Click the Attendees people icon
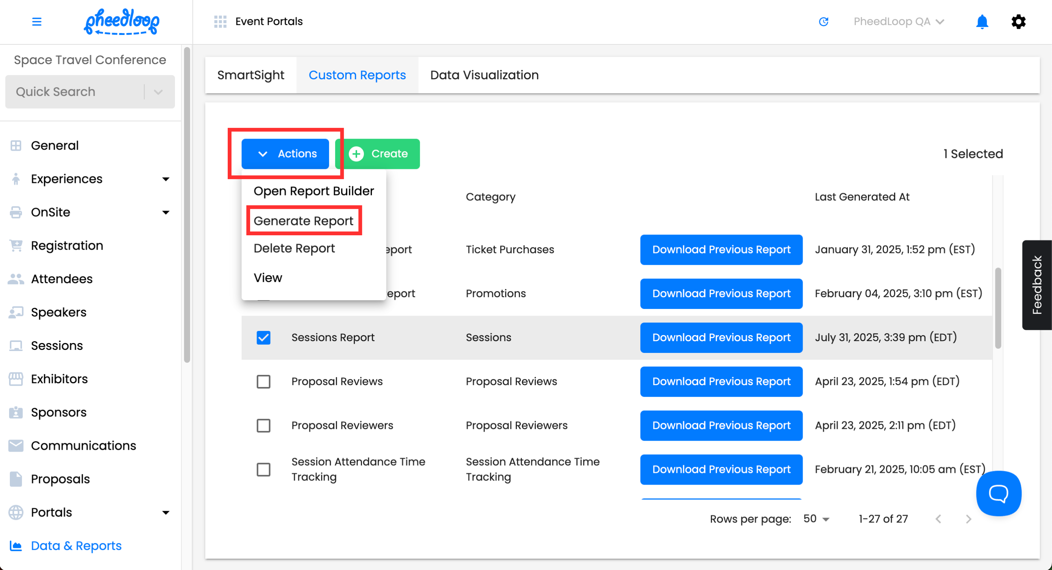This screenshot has width=1052, height=570. pyautogui.click(x=16, y=279)
